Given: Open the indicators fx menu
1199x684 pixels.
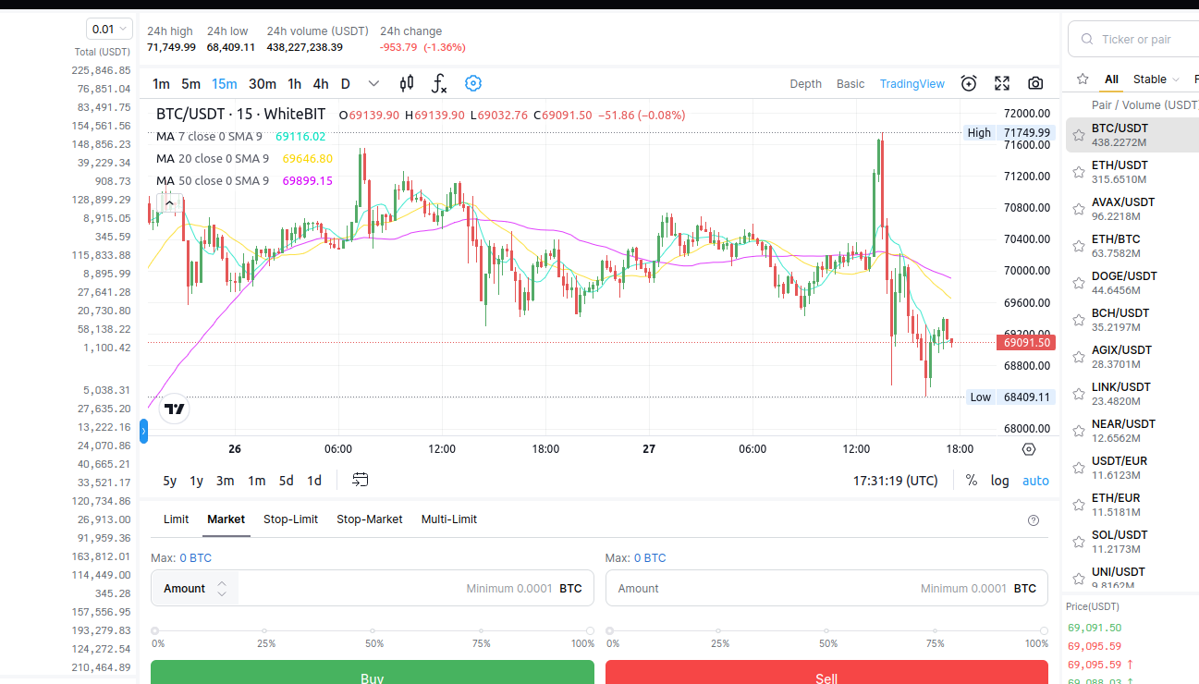Looking at the screenshot, I should pos(439,83).
